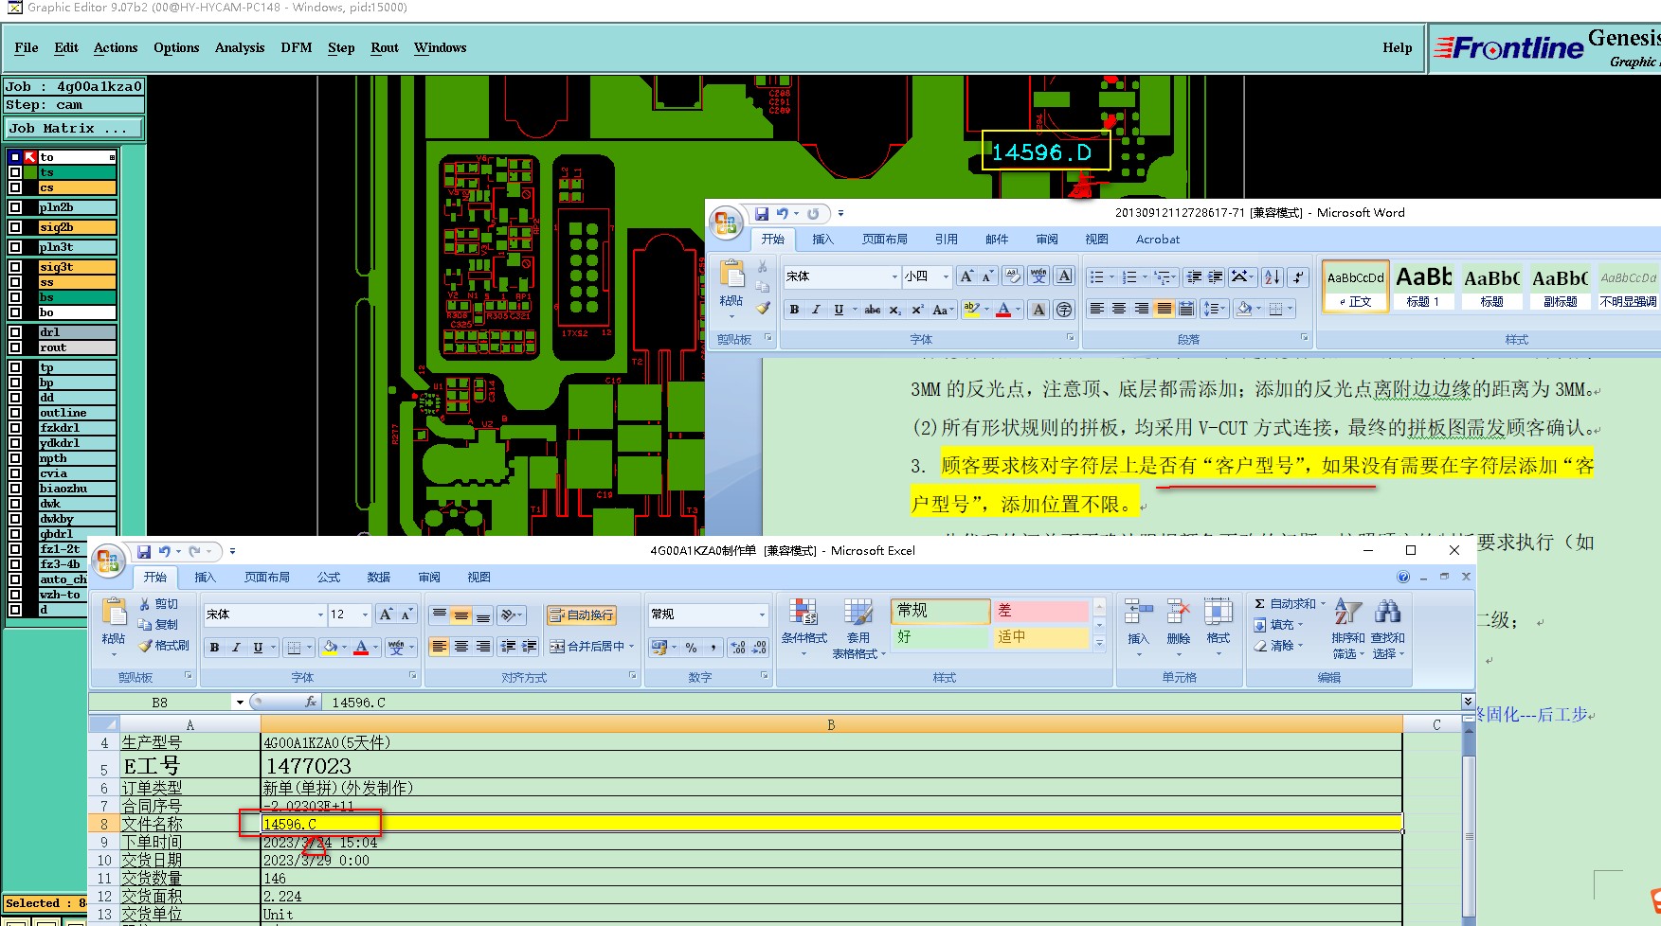The image size is (1661, 926).
Task: Toggle visibility checkbox of layer sig3t
Action: (15, 267)
